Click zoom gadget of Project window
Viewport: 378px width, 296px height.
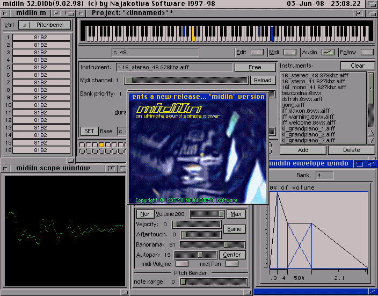click(359, 13)
